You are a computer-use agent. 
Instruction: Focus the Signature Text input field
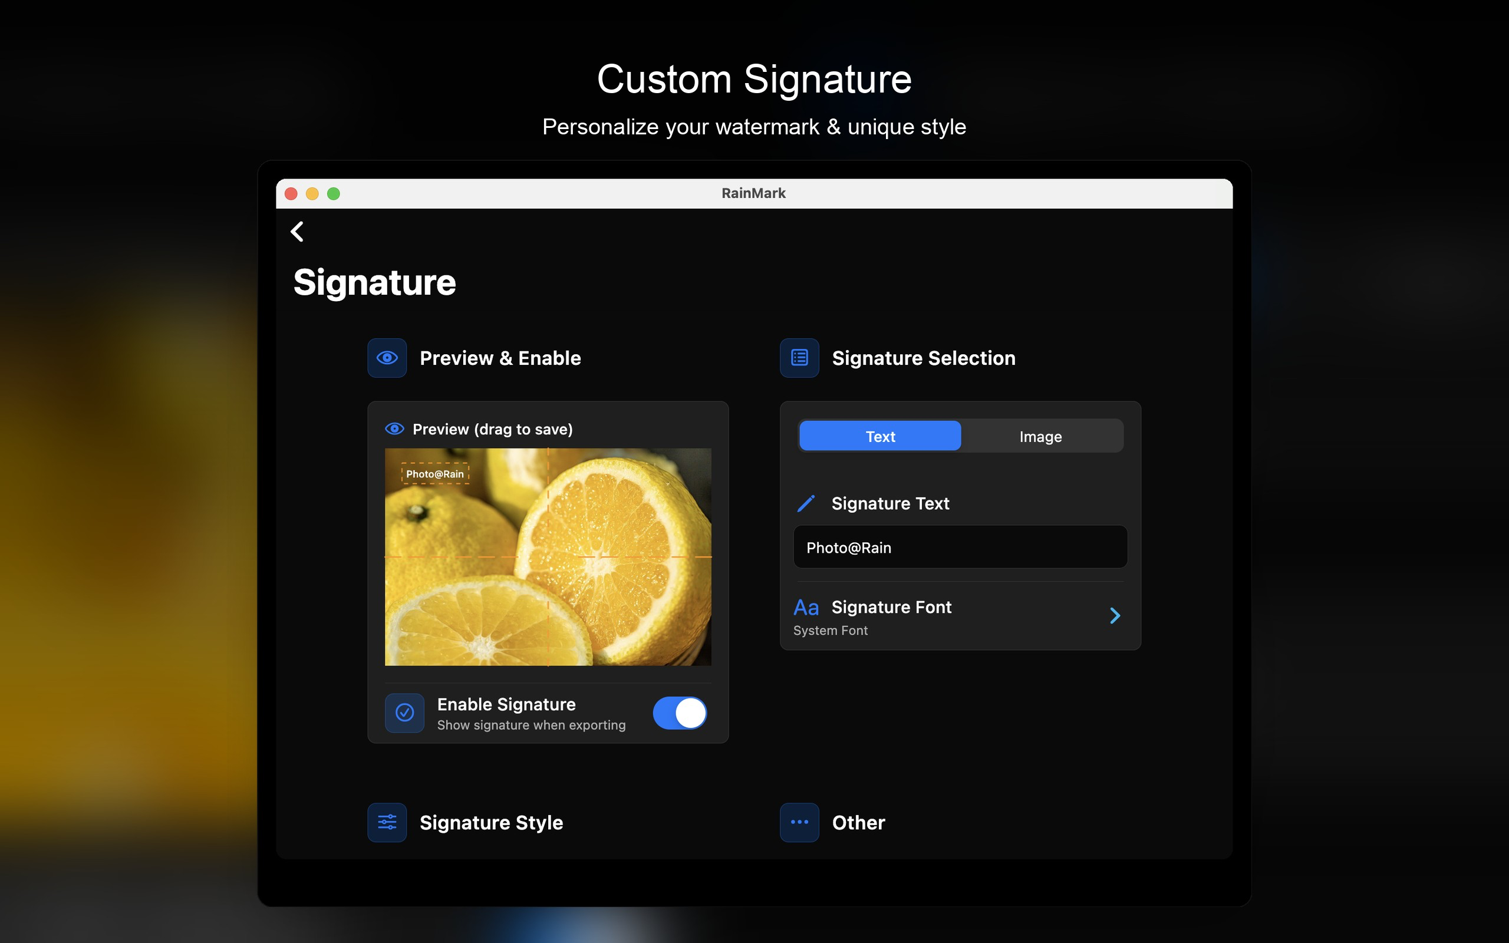[960, 547]
